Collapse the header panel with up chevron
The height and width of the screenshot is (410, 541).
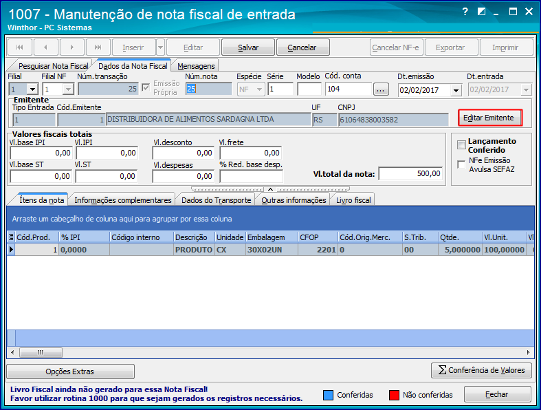point(271,189)
